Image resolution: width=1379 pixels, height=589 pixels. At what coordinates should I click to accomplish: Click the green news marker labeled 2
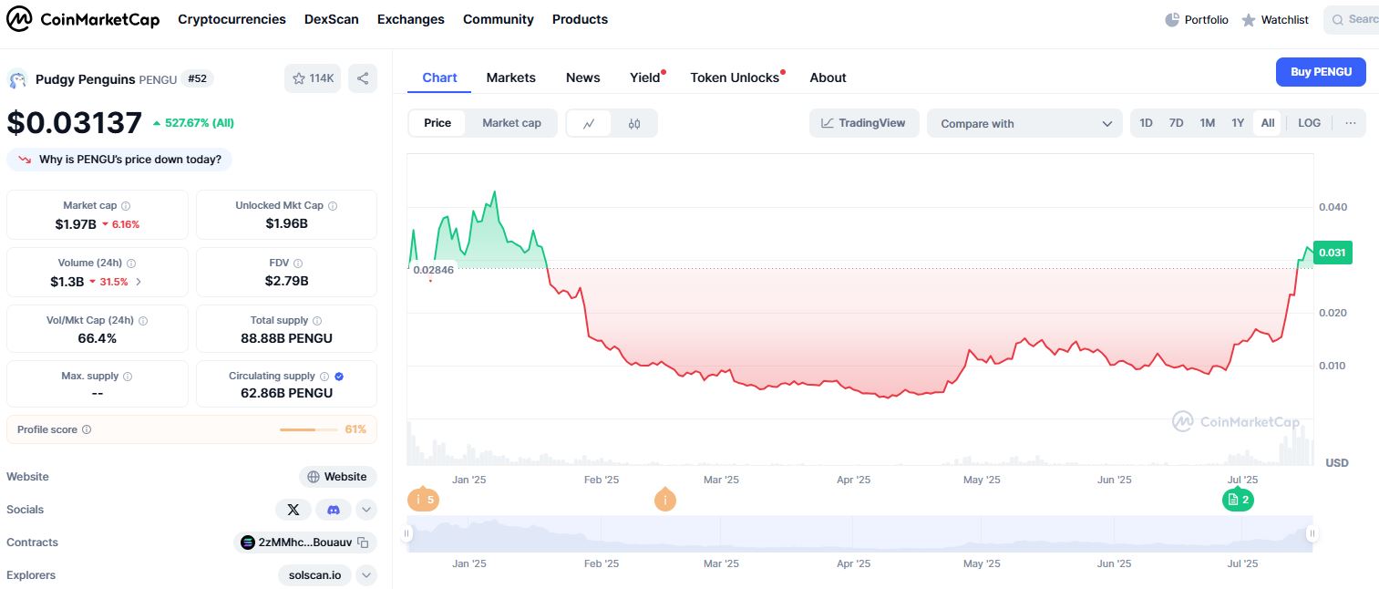[1238, 500]
